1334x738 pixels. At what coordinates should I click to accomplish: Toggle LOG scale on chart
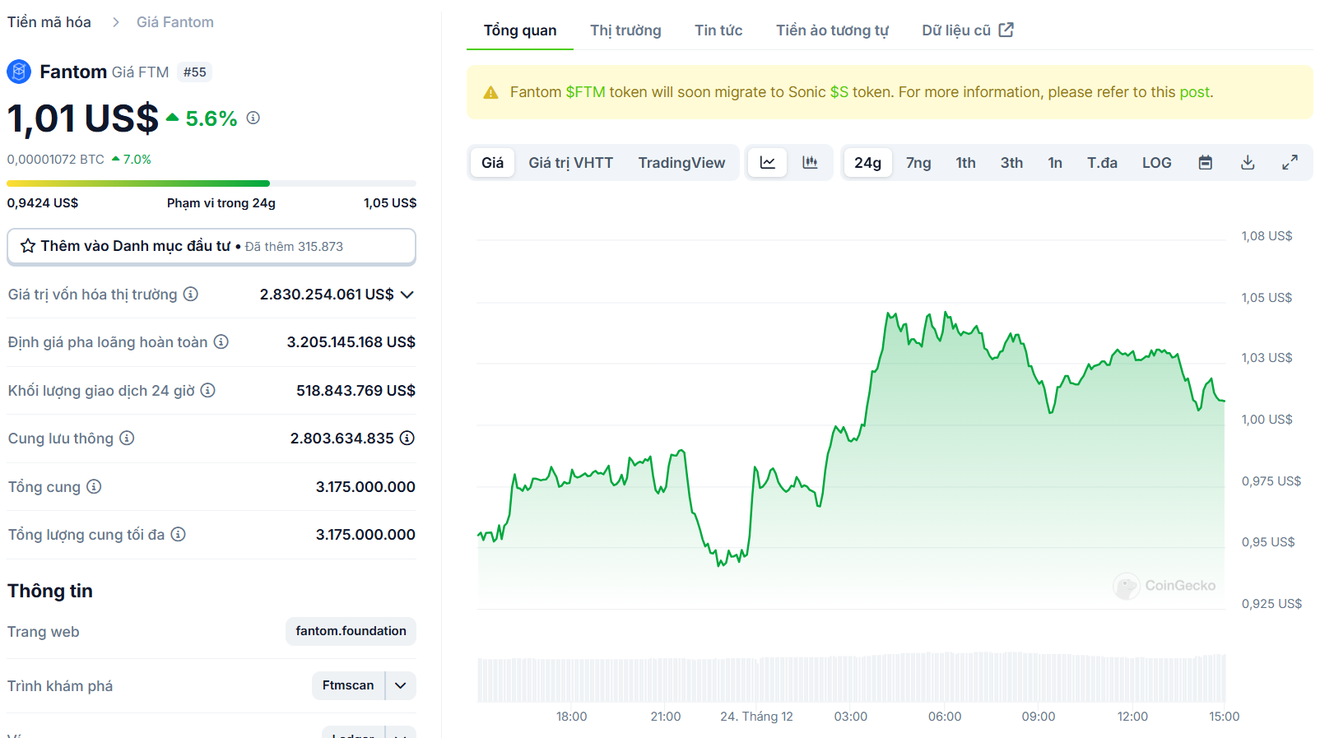pos(1156,162)
